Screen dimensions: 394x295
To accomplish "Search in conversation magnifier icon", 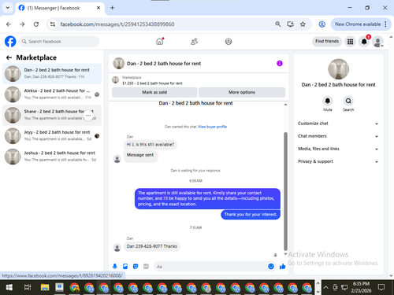I will [348, 101].
